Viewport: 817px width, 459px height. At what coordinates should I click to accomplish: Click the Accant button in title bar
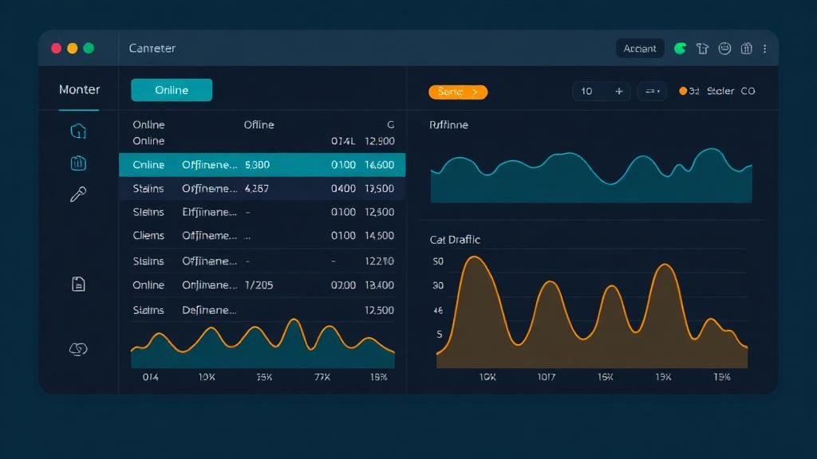click(x=640, y=49)
